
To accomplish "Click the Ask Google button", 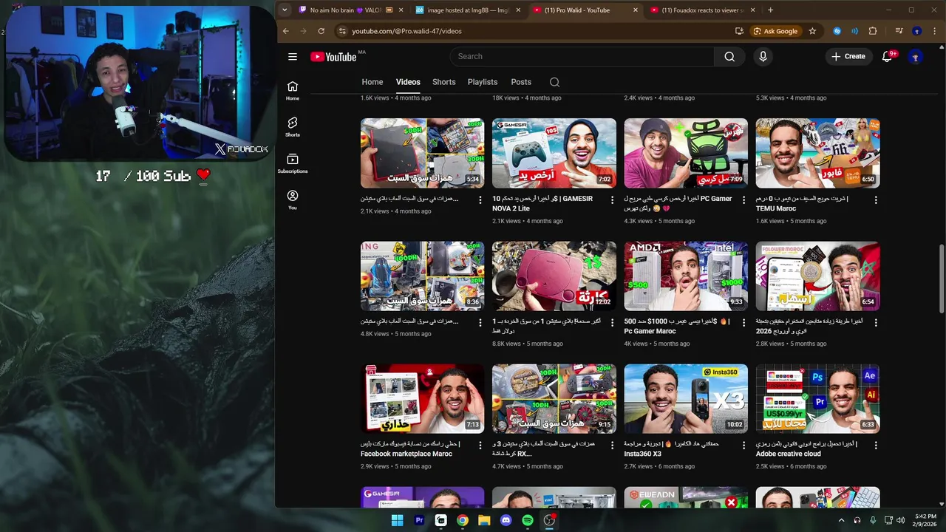I will 775,31.
